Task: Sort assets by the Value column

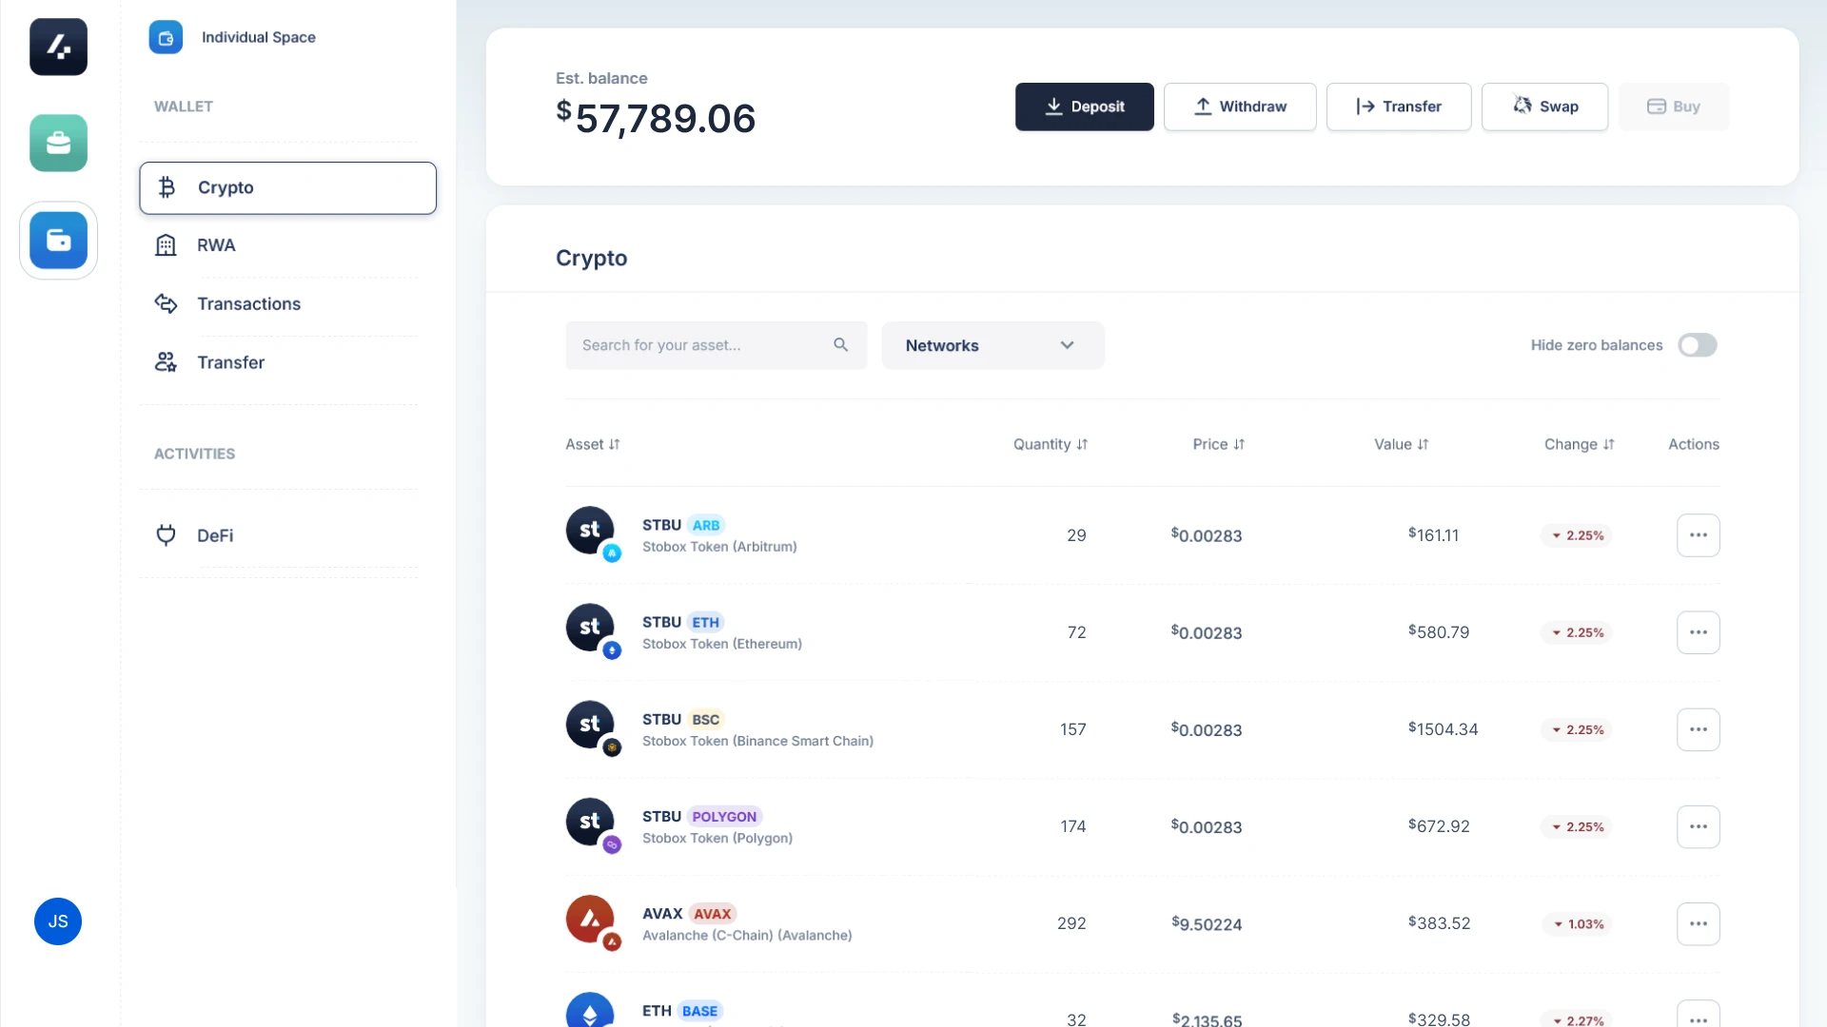Action: click(1401, 444)
